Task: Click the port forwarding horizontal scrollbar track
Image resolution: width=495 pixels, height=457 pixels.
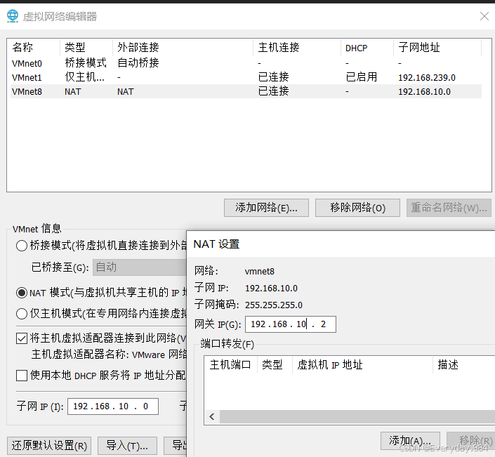Action: point(357,416)
